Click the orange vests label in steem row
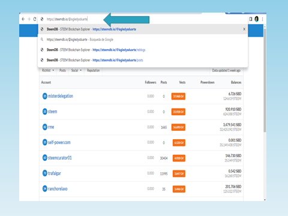This screenshot has height=216, width=288. [x=178, y=112]
